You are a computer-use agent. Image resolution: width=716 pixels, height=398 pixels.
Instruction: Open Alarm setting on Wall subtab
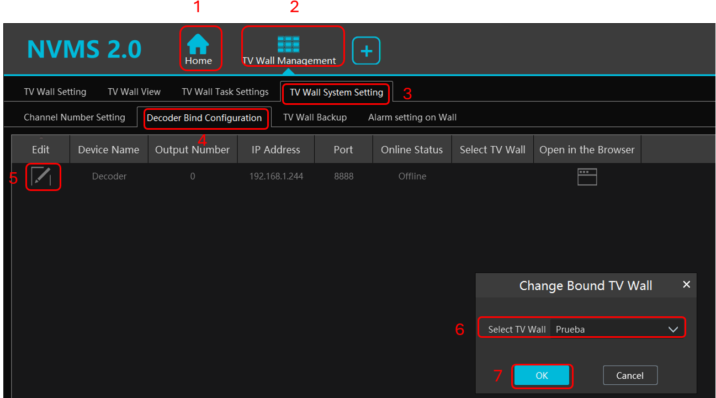pos(412,117)
